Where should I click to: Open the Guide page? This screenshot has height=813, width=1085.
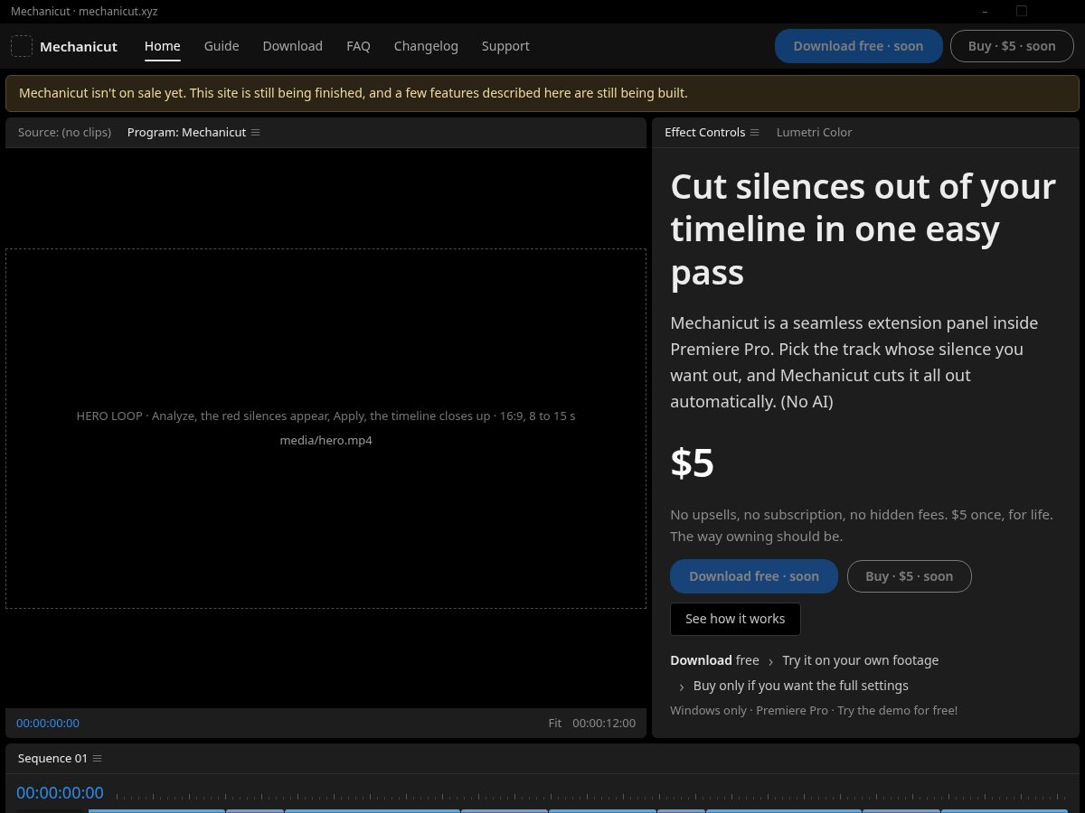[222, 46]
